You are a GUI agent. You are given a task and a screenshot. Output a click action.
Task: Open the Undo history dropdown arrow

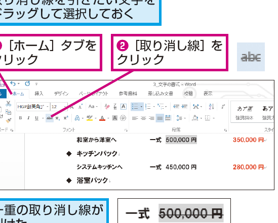(x=19, y=84)
